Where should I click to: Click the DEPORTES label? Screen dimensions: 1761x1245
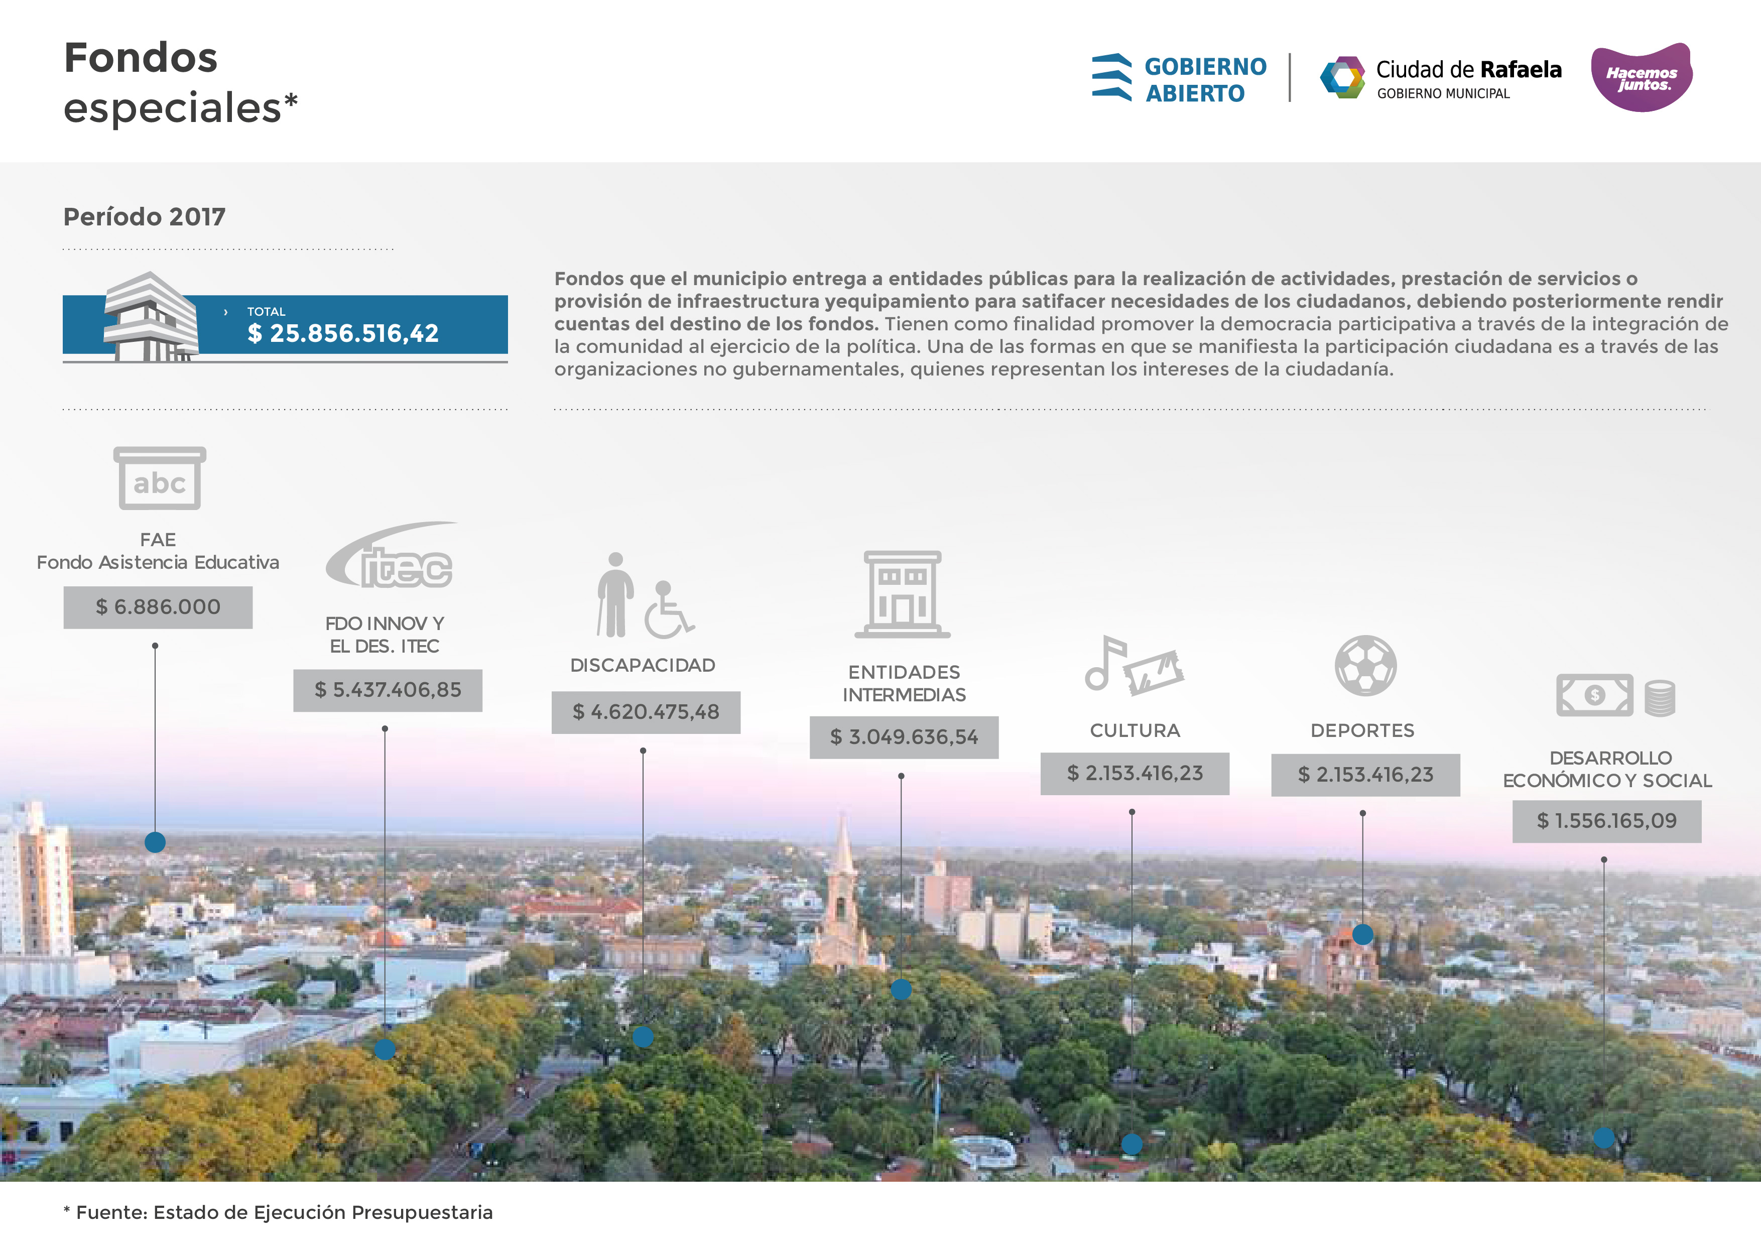(1363, 731)
